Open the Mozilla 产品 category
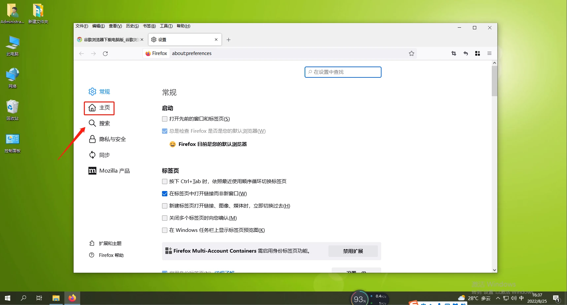The width and height of the screenshot is (567, 305). click(109, 171)
